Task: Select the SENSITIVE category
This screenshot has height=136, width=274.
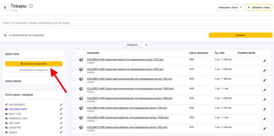Action: pyautogui.click(x=15, y=128)
